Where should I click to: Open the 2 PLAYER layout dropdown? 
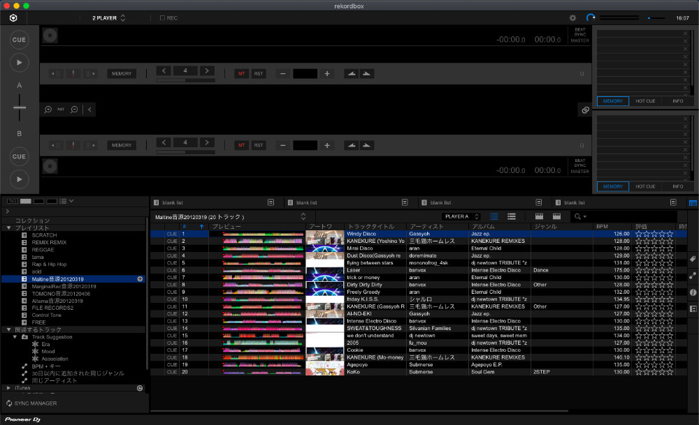point(109,18)
